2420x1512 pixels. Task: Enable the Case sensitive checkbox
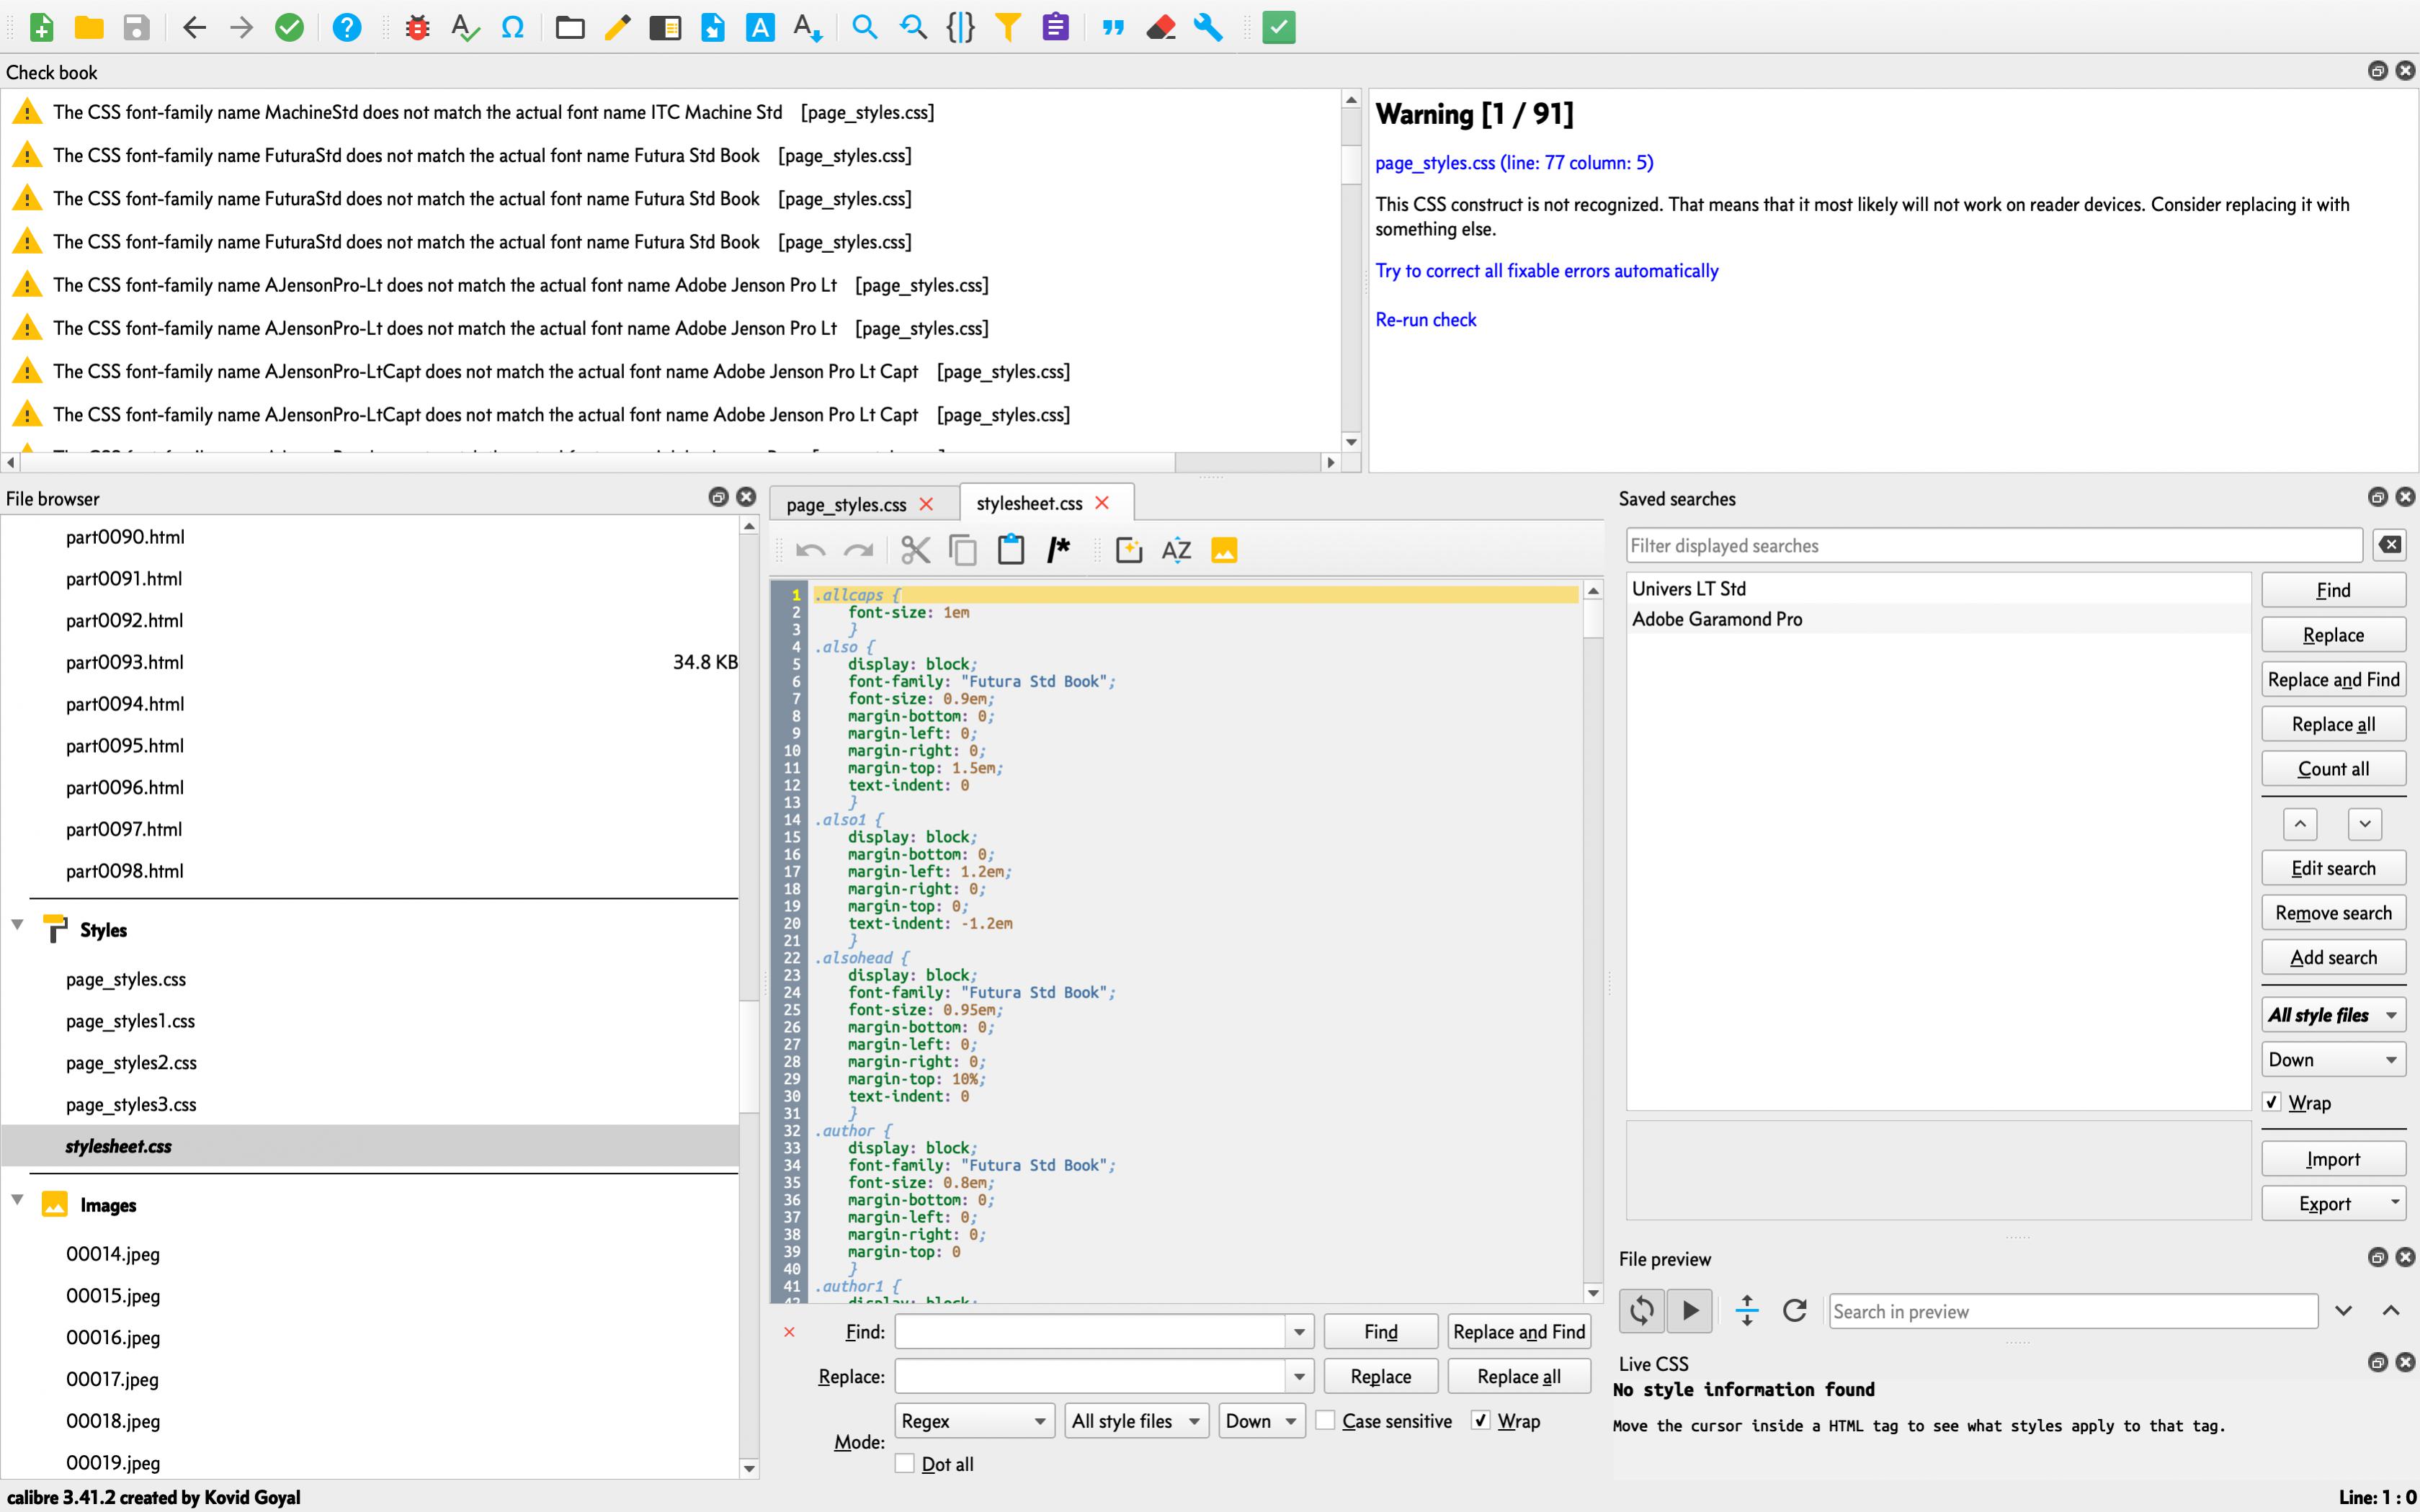pos(1326,1420)
